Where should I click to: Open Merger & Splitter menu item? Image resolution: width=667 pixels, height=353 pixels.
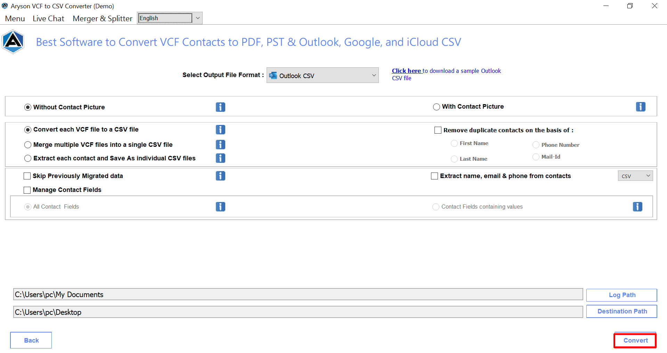click(103, 18)
